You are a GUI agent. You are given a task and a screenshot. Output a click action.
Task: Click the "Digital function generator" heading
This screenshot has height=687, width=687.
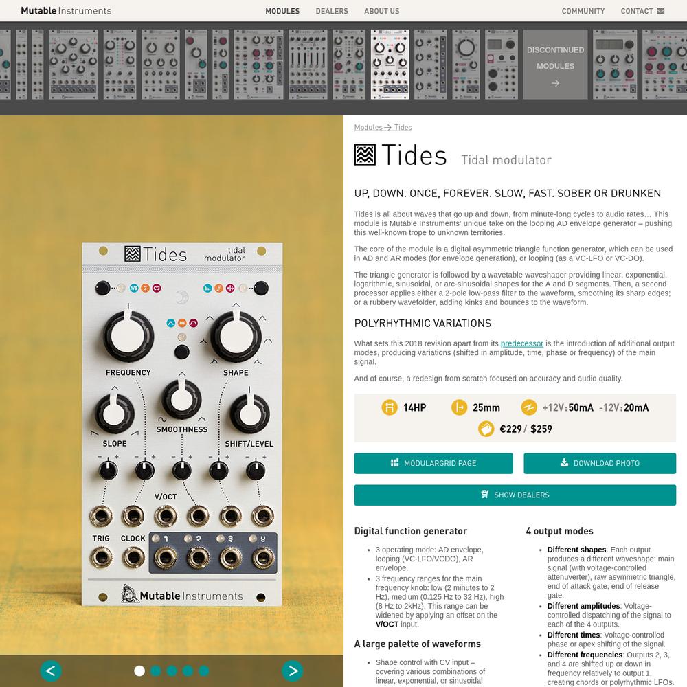(411, 531)
